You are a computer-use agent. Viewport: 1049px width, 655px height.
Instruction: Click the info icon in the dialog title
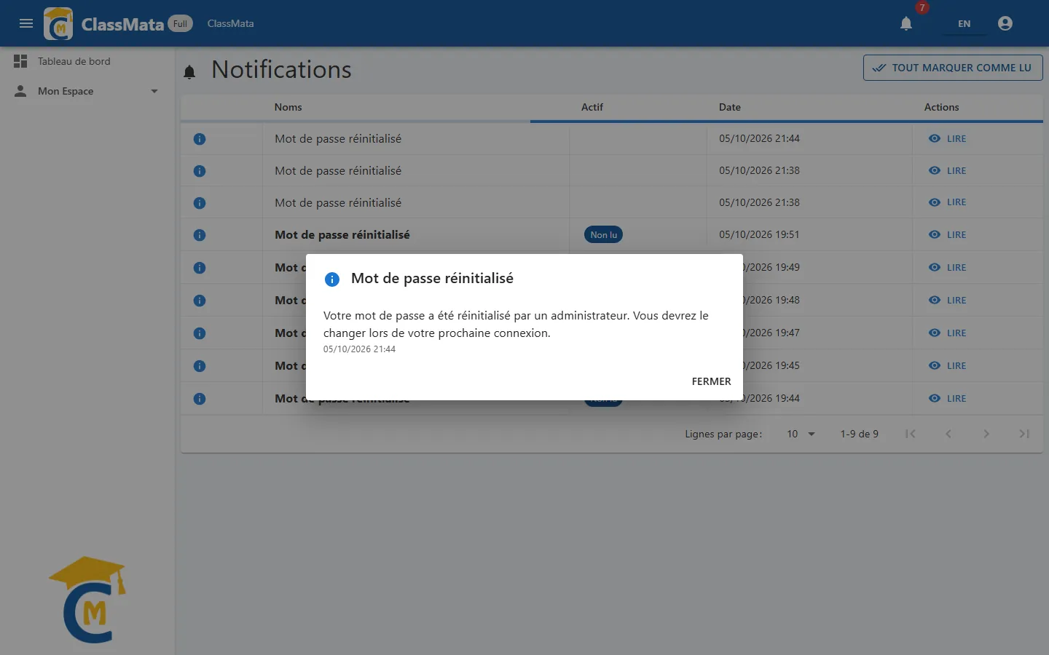[332, 279]
